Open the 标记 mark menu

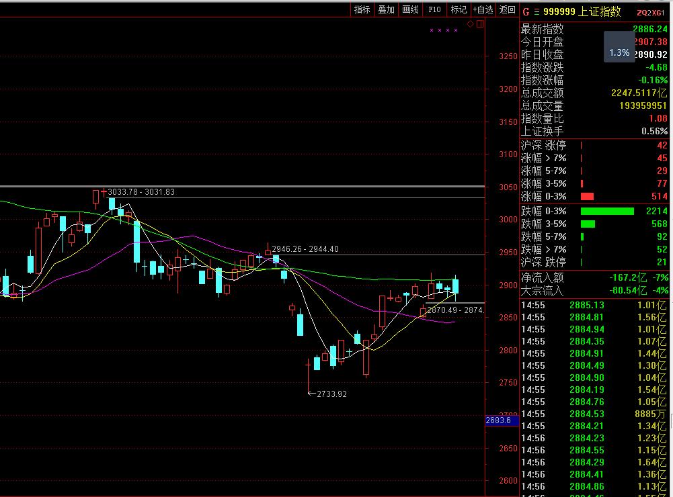[x=459, y=9]
